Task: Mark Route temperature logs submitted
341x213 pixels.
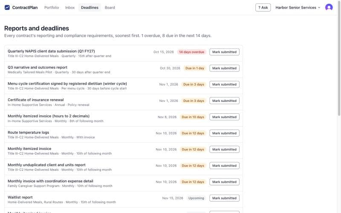Action: point(224,133)
